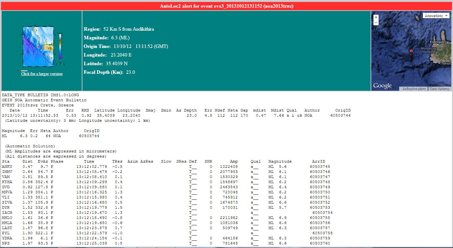This screenshot has height=248, width=453.
Task: Click the Focal Depth 23.0 line
Action: [109, 72]
